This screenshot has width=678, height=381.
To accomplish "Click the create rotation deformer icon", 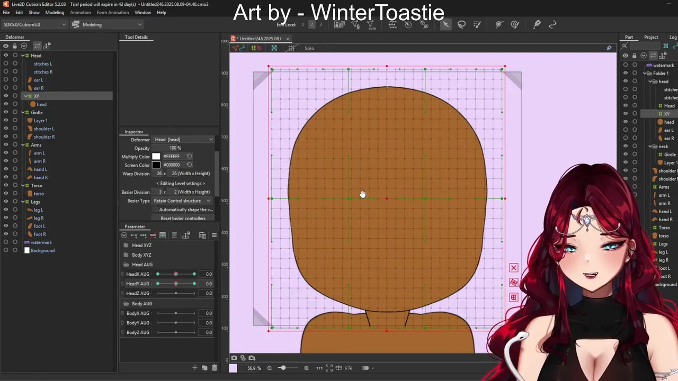I will (x=408, y=24).
